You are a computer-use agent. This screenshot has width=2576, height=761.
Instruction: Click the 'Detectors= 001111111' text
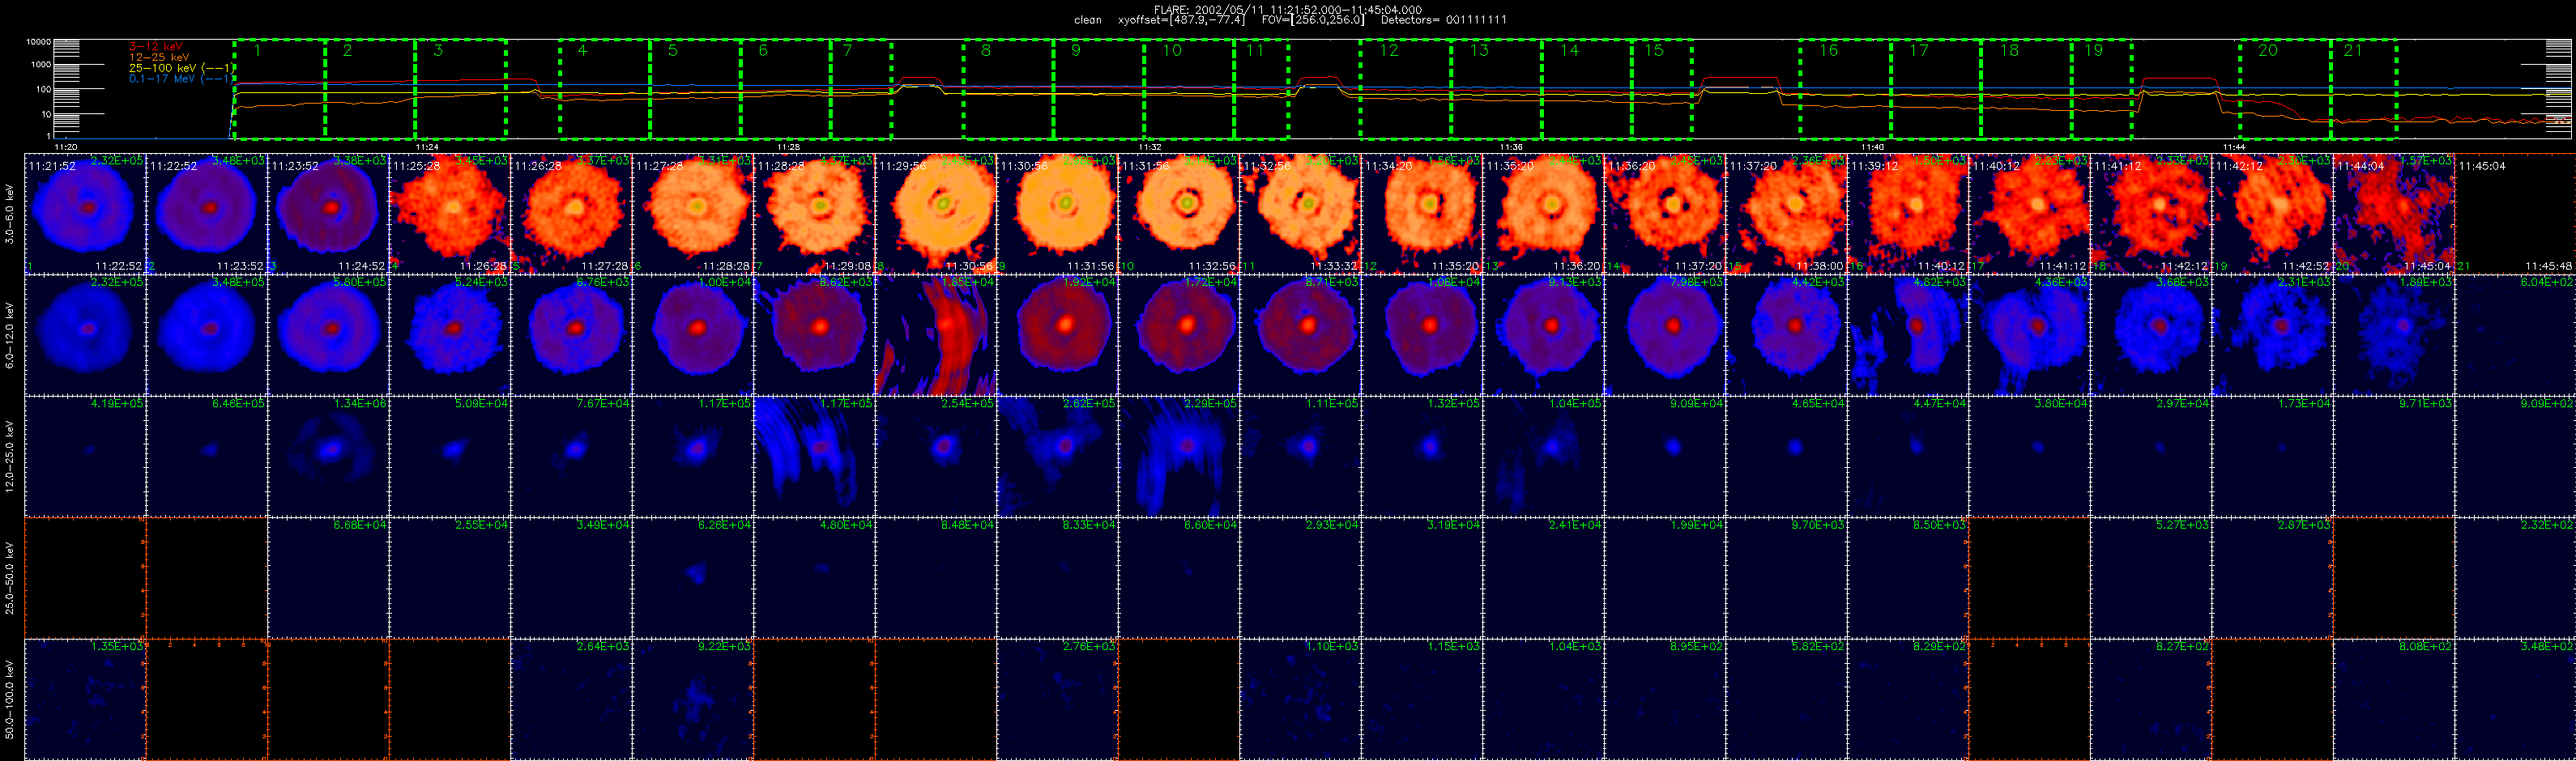[x=1444, y=20]
